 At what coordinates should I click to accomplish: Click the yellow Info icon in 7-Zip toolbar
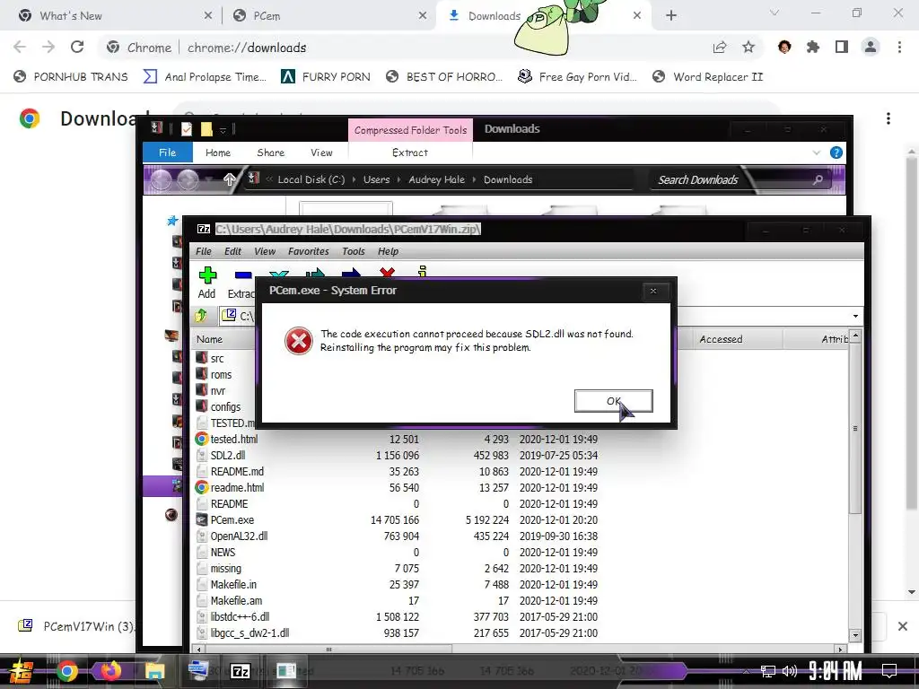click(x=423, y=271)
